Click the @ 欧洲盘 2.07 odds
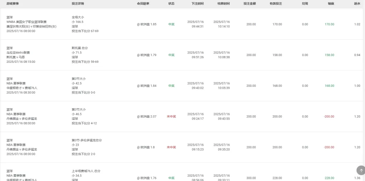 click(146, 117)
